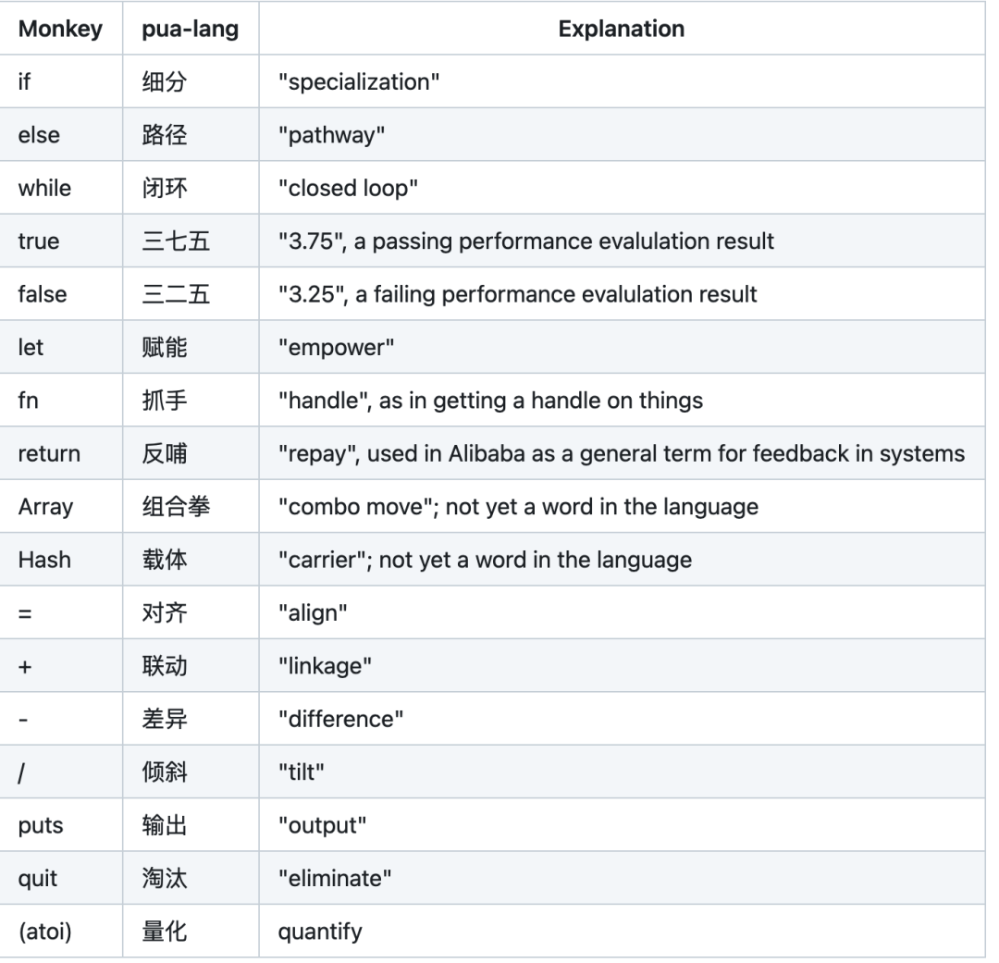Click the "quantify" explanation text

pyautogui.click(x=320, y=932)
